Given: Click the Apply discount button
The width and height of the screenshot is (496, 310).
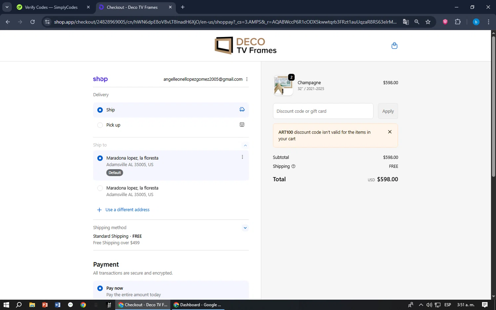Looking at the screenshot, I should [x=388, y=111].
